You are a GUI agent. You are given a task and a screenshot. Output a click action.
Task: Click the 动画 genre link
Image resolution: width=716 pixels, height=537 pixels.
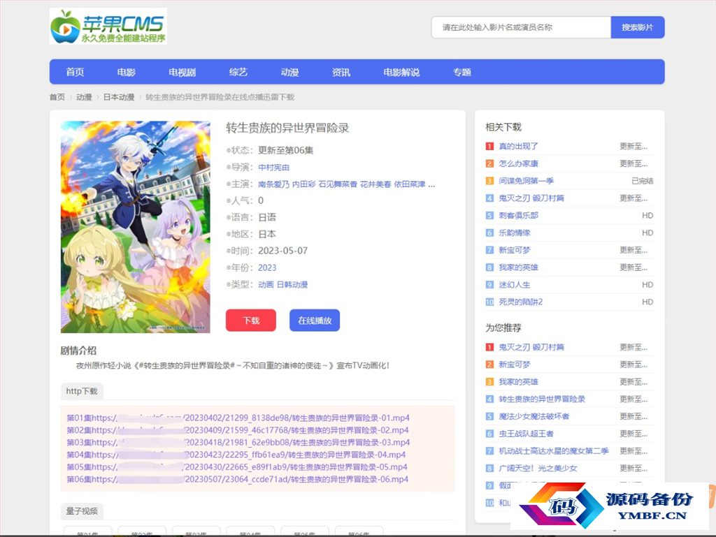(266, 284)
